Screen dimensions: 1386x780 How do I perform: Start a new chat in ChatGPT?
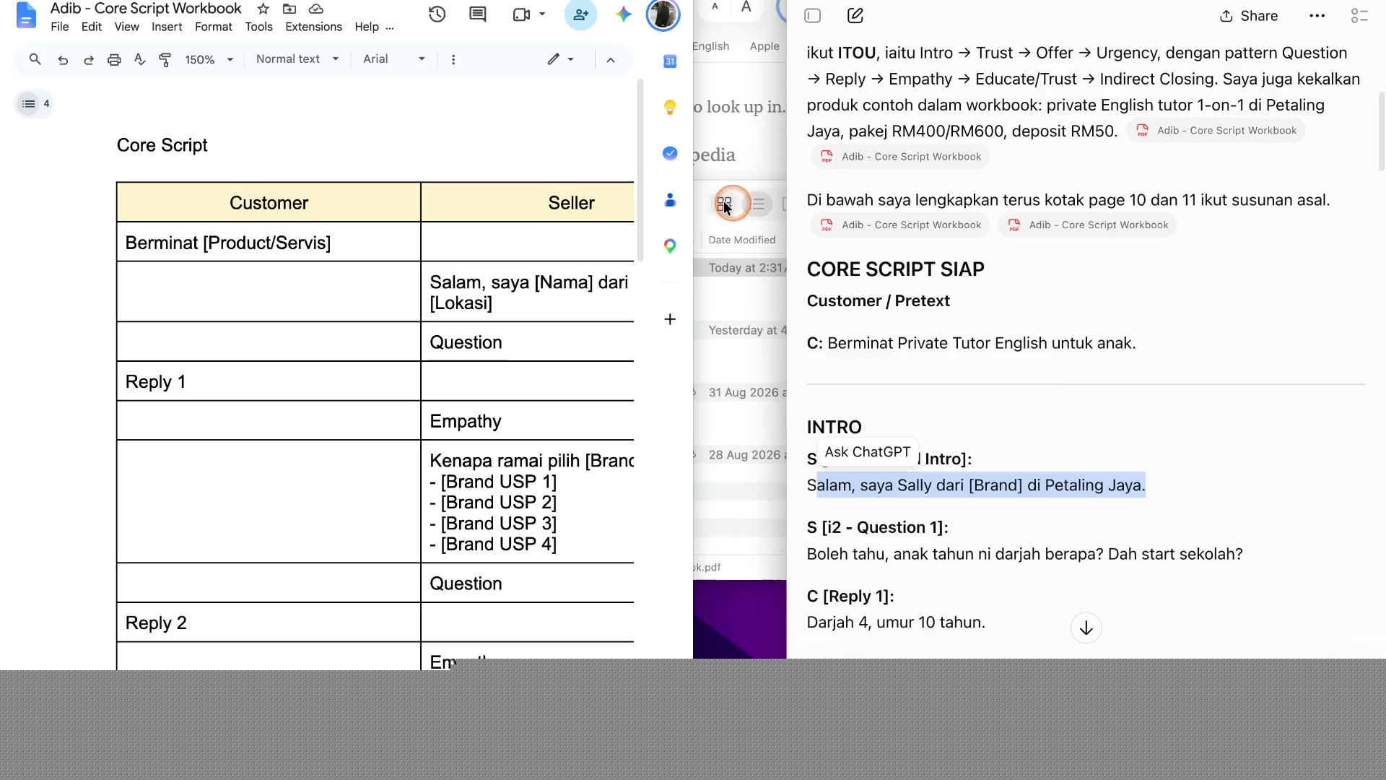coord(855,16)
